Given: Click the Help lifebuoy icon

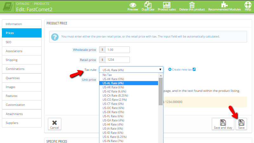Looking at the screenshot, I should pos(248,4).
